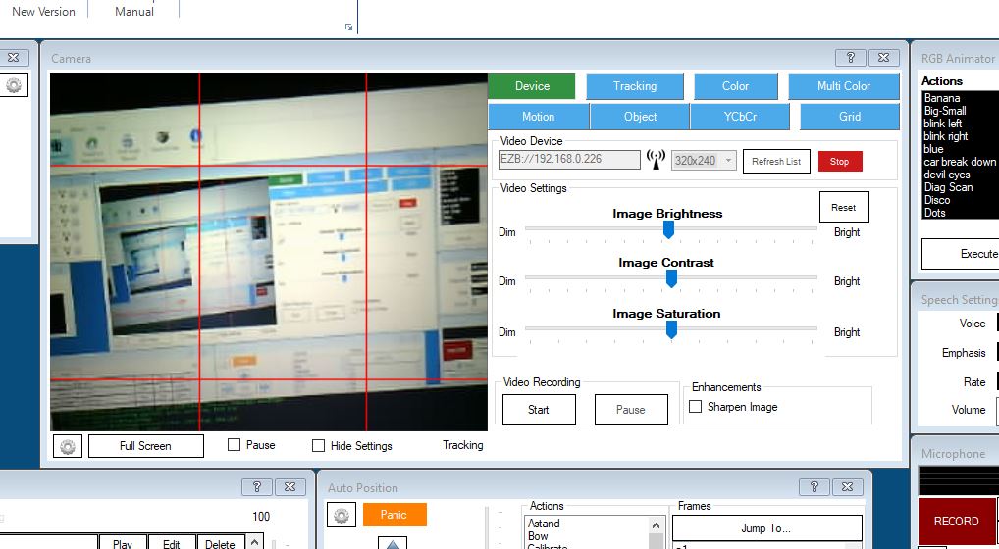Screen dimensions: 999x549
Task: Select car break down action
Action: pyautogui.click(x=960, y=162)
